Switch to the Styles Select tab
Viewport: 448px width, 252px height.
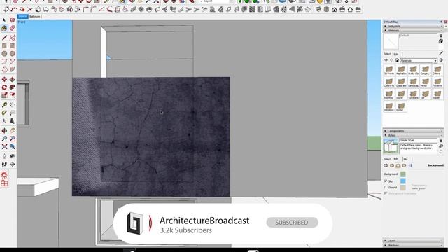[387, 159]
